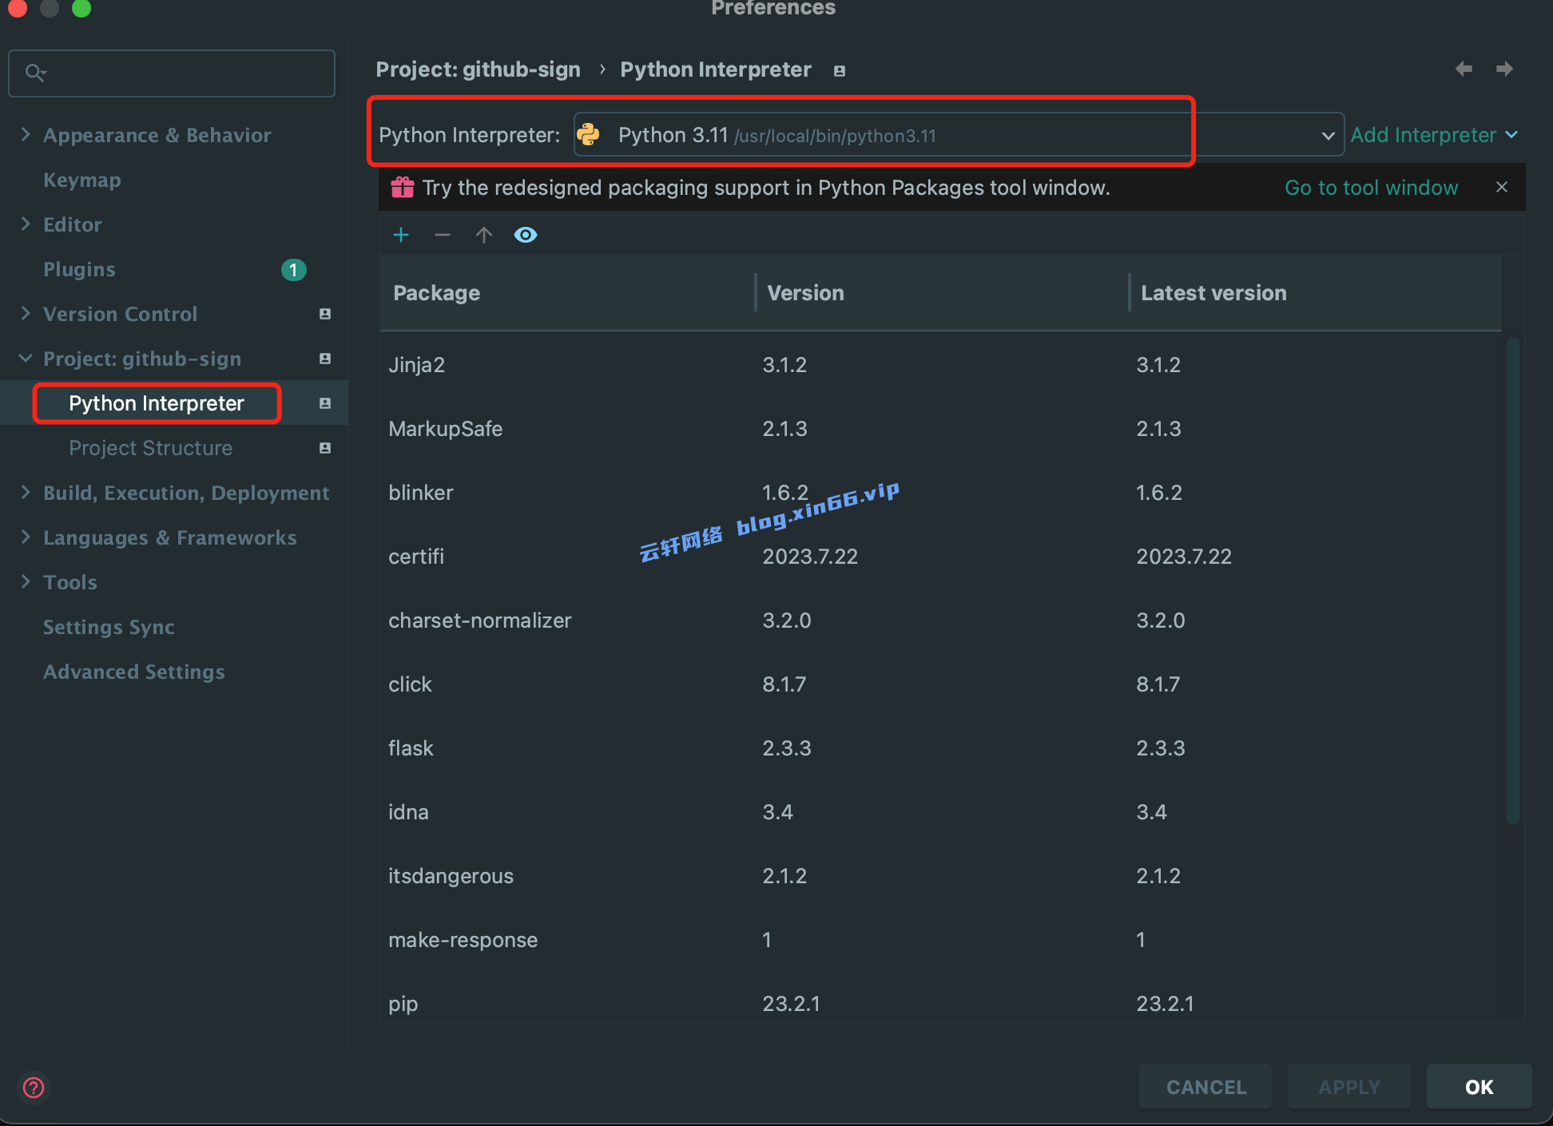Image resolution: width=1553 pixels, height=1126 pixels.
Task: Click the Cancel button
Action: pyautogui.click(x=1205, y=1087)
